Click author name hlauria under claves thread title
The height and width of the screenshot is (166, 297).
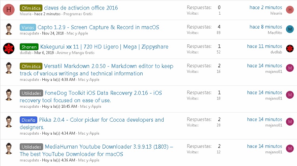(x=25, y=14)
